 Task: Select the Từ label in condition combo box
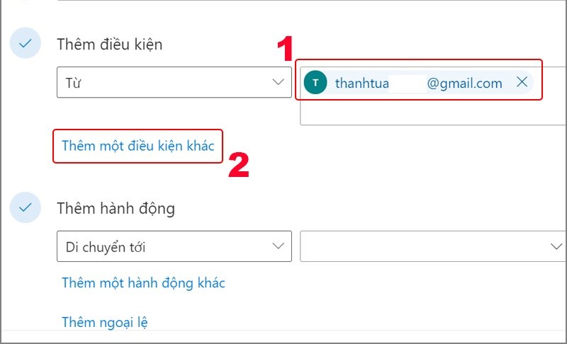click(x=74, y=84)
